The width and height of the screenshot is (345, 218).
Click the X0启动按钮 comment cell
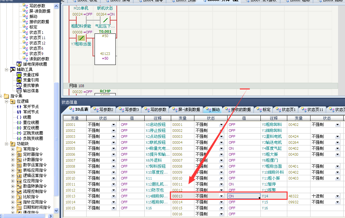point(157,125)
